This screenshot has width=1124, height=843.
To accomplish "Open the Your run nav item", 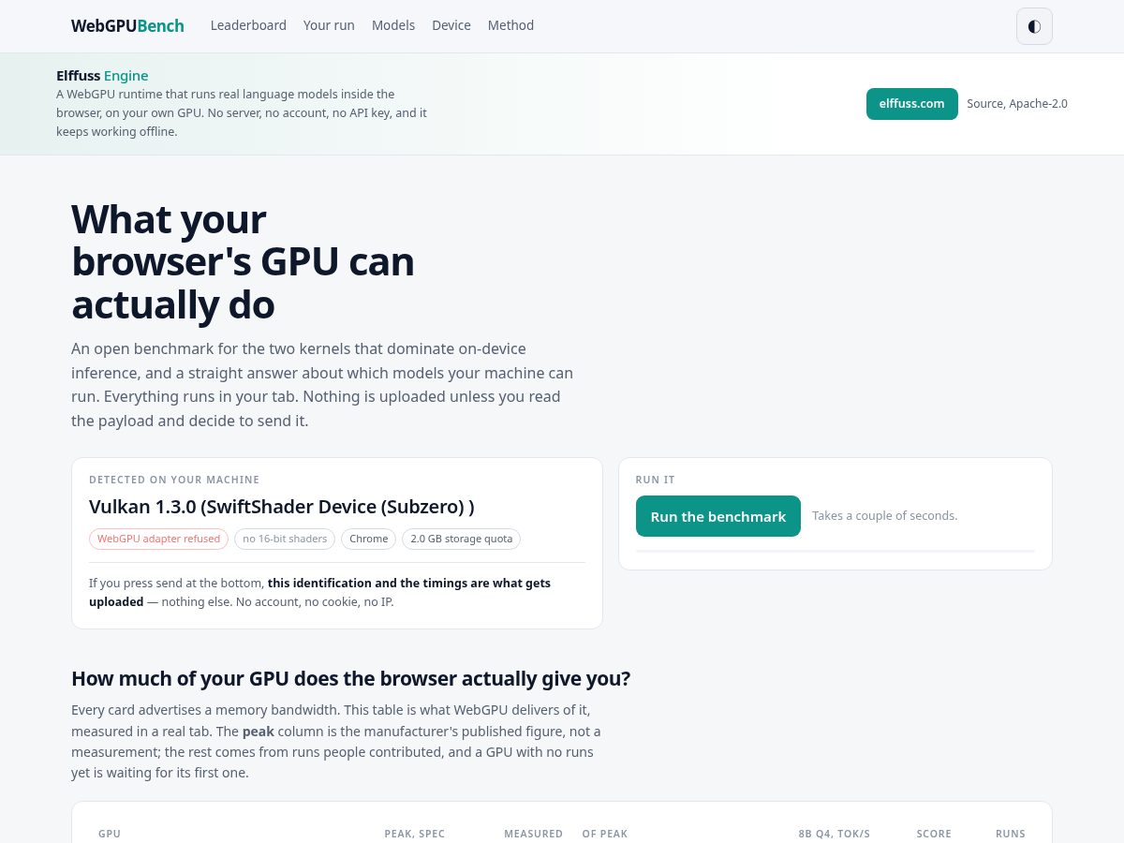I will click(x=329, y=25).
